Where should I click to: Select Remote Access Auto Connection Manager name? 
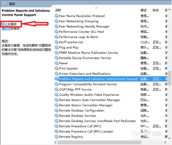pyautogui.click(x=89, y=100)
